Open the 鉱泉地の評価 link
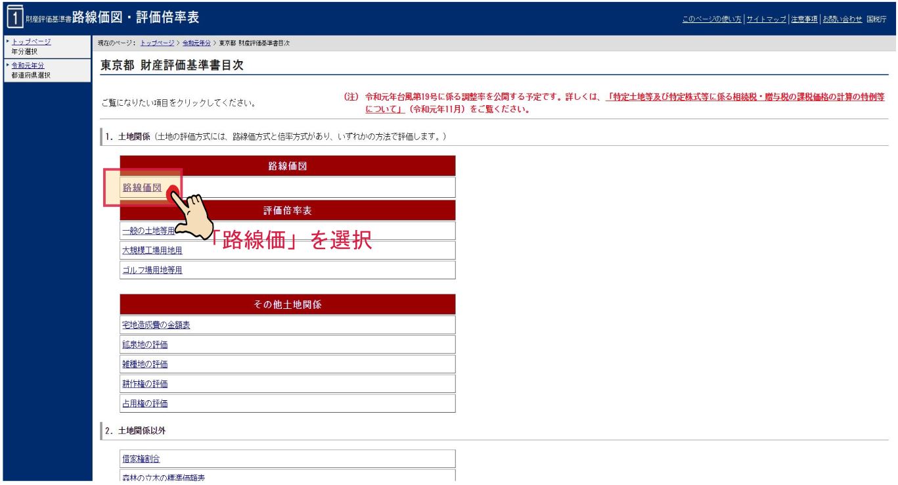 145,344
